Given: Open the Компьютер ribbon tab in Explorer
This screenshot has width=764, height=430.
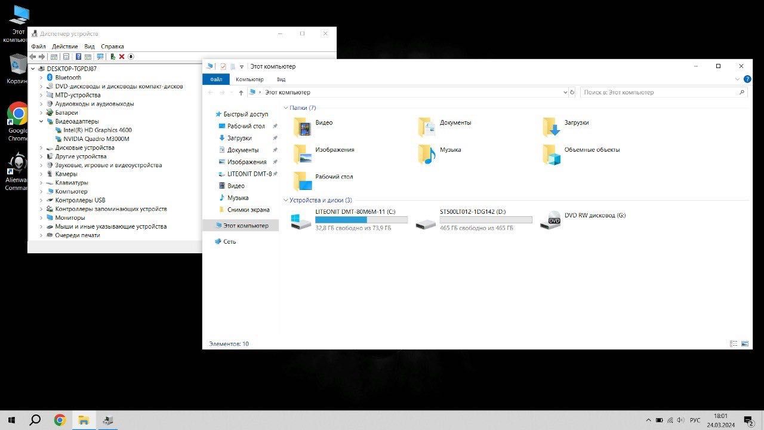Looking at the screenshot, I should (x=249, y=79).
